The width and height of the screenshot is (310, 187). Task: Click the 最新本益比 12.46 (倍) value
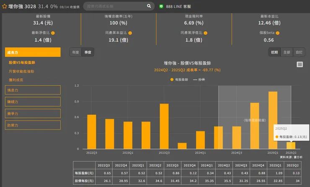[x=269, y=23]
